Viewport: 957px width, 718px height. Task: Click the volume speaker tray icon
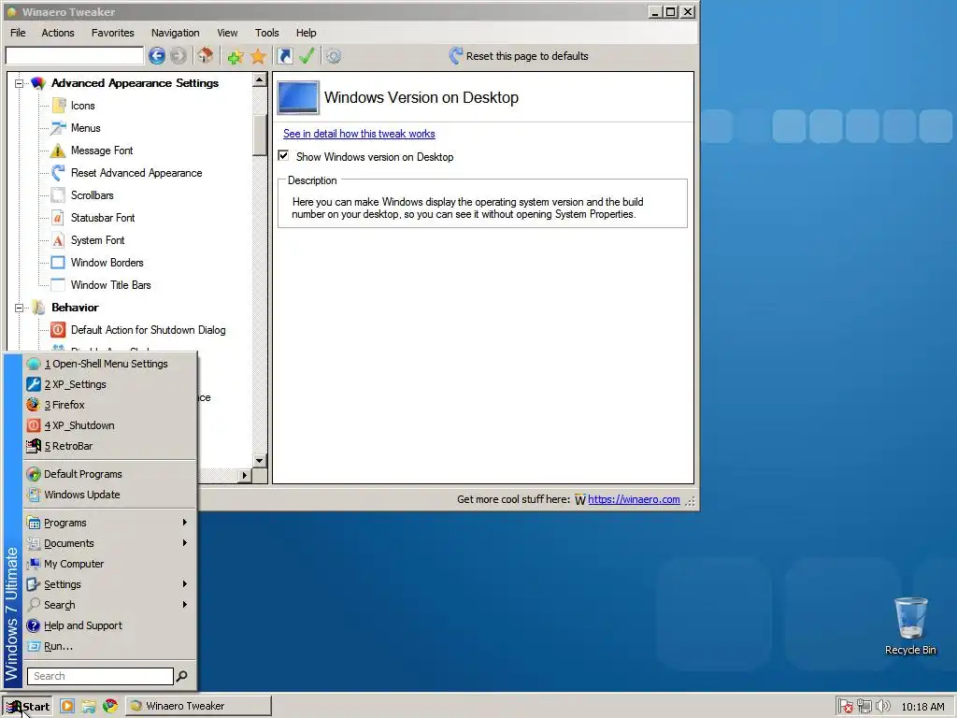click(x=882, y=707)
